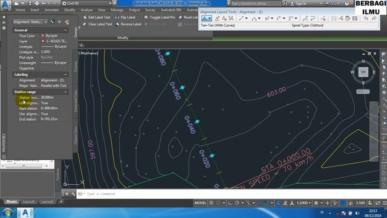Viewport: 387px width, 218px height.
Task: Click the Redo icon in Alignment Layout Tools
Action: pyautogui.click(x=374, y=18)
